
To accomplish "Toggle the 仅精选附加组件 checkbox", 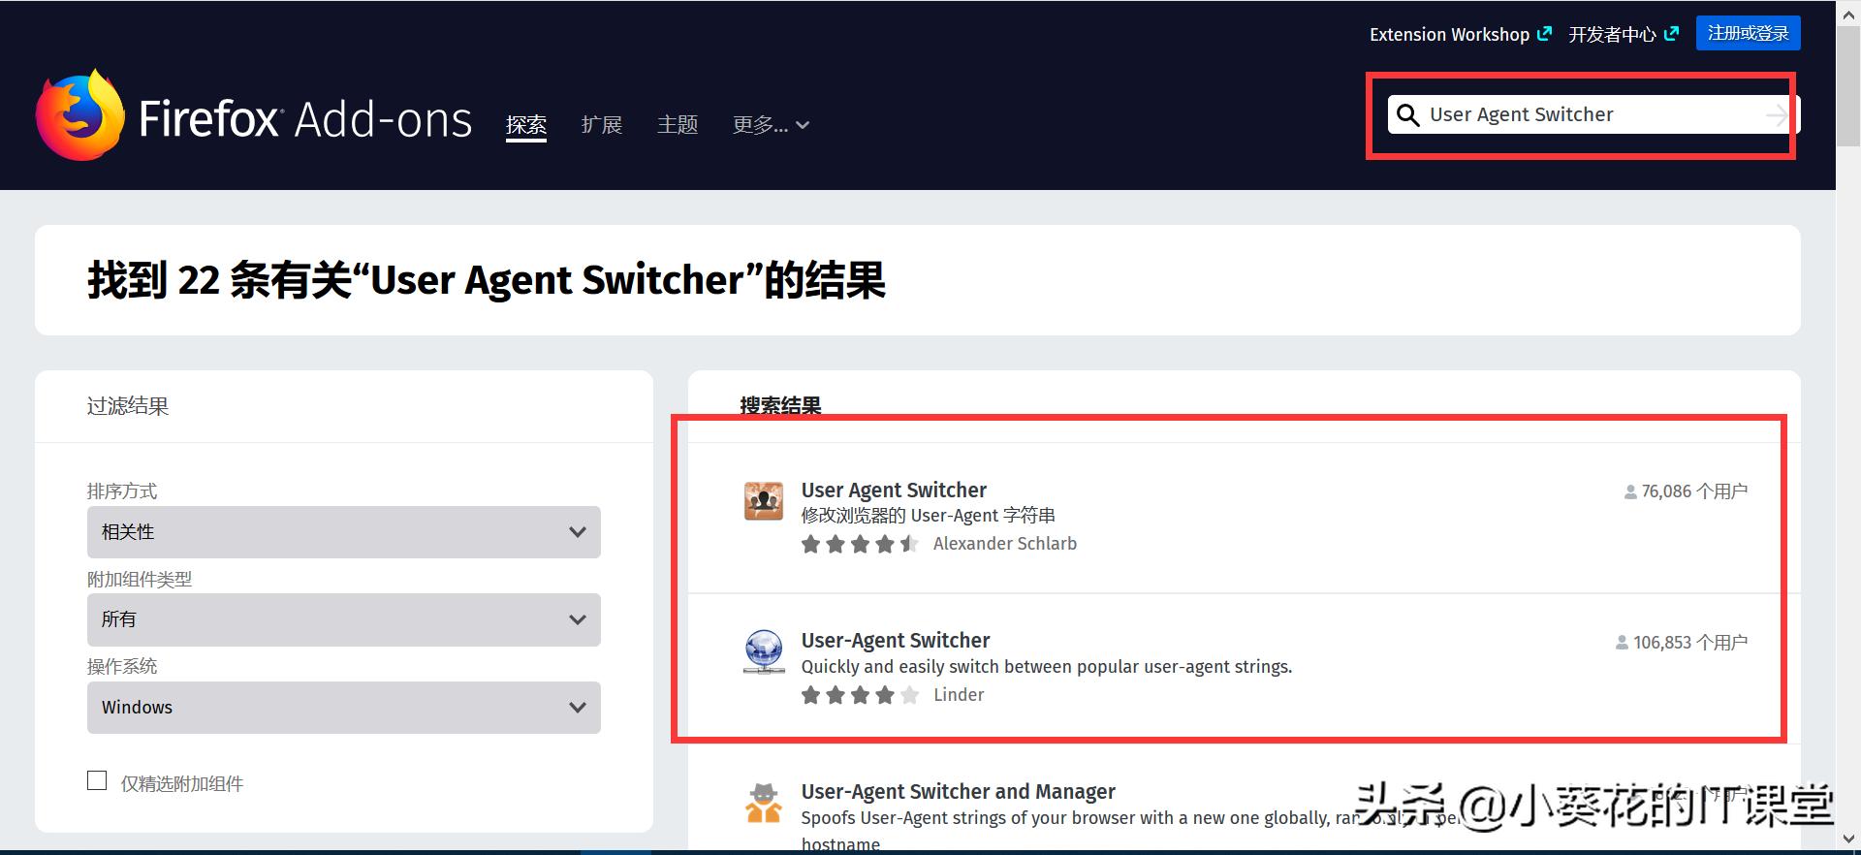I will coord(97,780).
